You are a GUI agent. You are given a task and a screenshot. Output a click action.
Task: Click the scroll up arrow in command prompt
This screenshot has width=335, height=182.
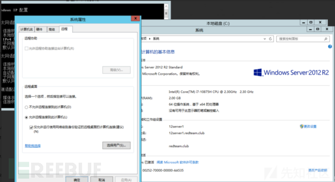tap(166, 6)
